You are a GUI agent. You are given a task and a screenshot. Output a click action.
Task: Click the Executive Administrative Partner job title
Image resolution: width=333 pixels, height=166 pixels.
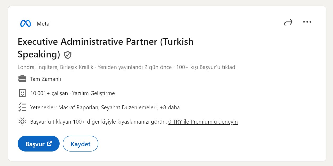point(105,48)
